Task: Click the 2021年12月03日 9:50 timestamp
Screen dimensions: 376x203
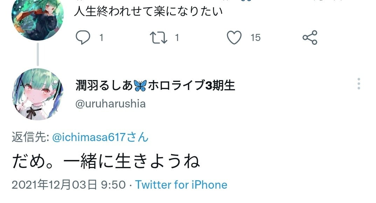Action: click(x=69, y=184)
